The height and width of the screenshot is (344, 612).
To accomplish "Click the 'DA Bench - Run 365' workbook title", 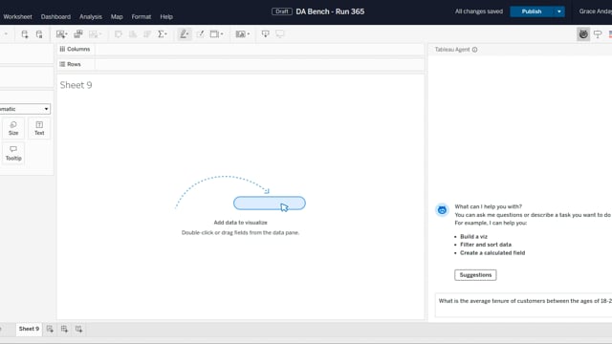I will click(330, 11).
